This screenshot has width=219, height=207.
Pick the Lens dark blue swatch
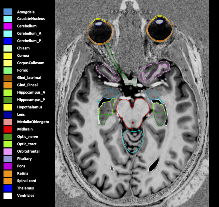coord(8,115)
